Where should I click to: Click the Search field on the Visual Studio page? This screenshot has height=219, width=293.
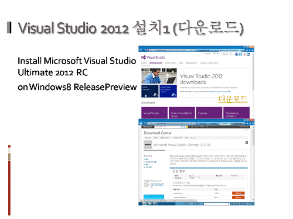[227, 54]
